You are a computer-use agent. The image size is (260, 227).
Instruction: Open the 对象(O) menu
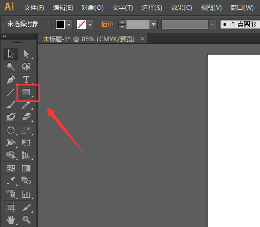(x=92, y=8)
